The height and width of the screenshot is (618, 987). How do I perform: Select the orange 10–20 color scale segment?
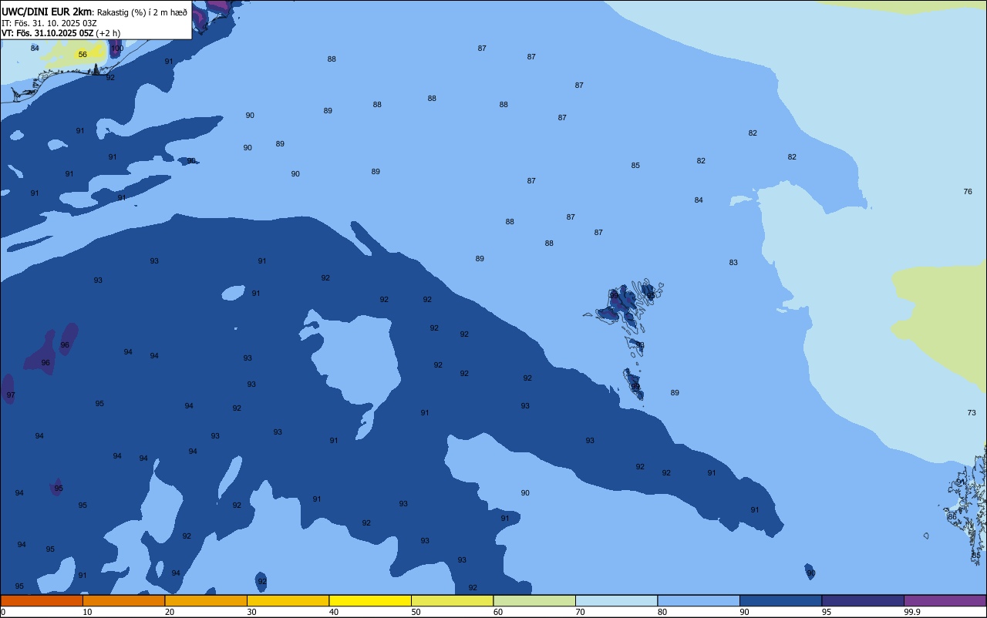pos(123,600)
